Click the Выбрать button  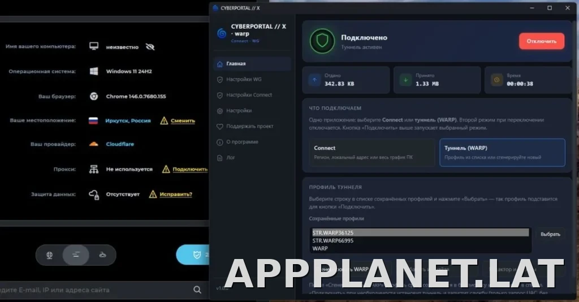550,234
